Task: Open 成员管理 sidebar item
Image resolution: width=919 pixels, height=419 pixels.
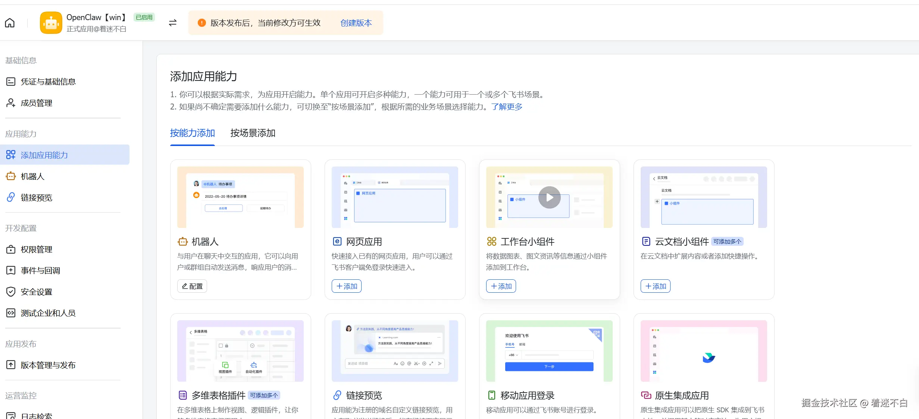Action: [36, 103]
